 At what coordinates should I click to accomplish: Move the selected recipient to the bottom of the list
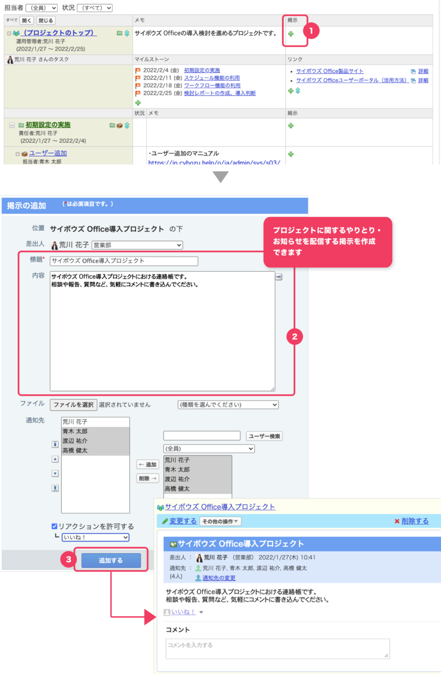point(55,488)
